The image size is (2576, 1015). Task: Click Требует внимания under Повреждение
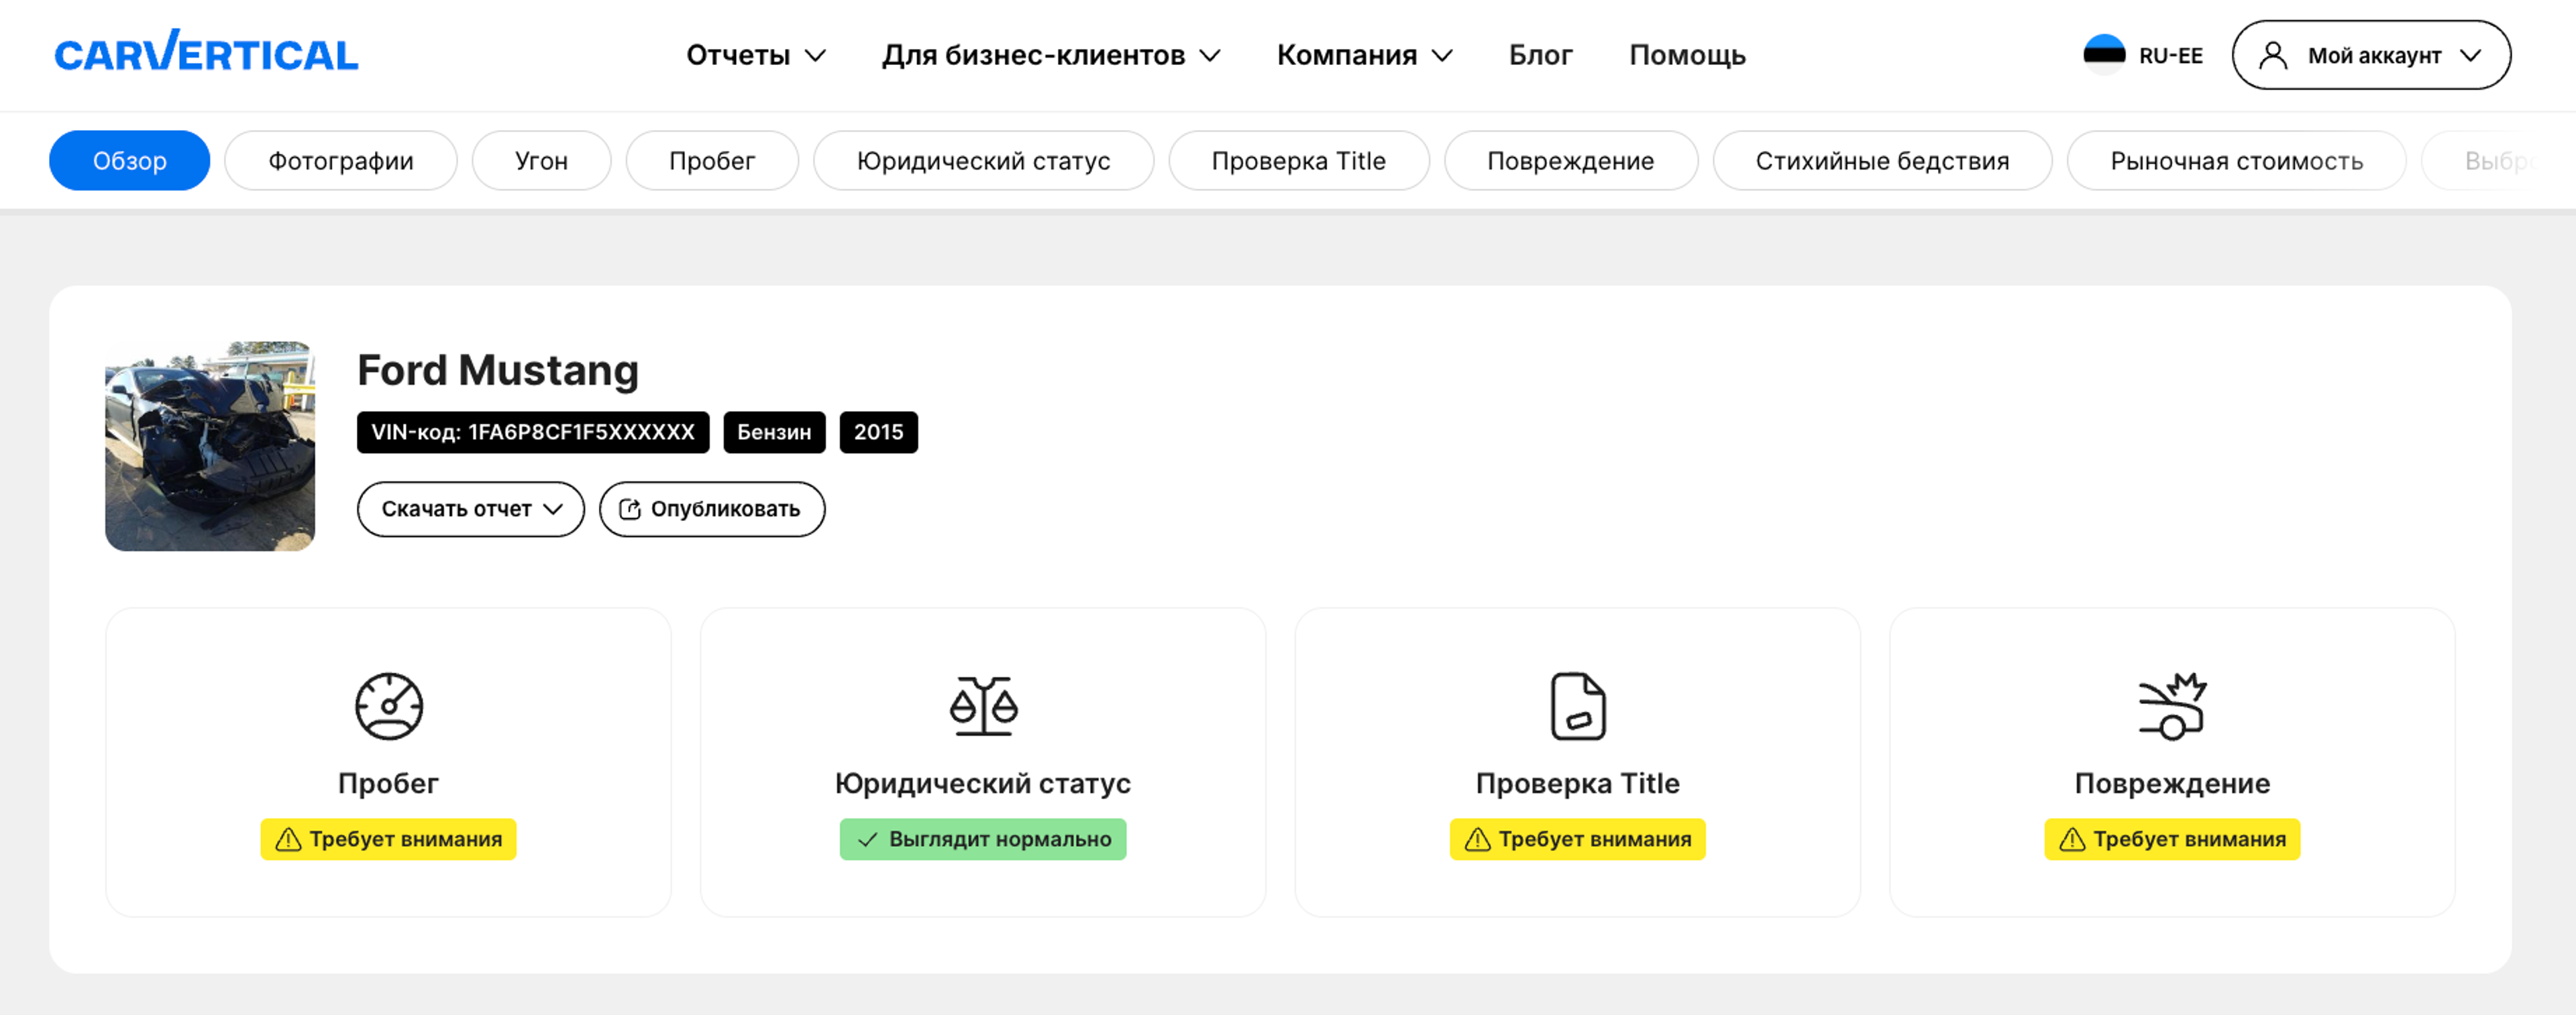click(x=2172, y=839)
